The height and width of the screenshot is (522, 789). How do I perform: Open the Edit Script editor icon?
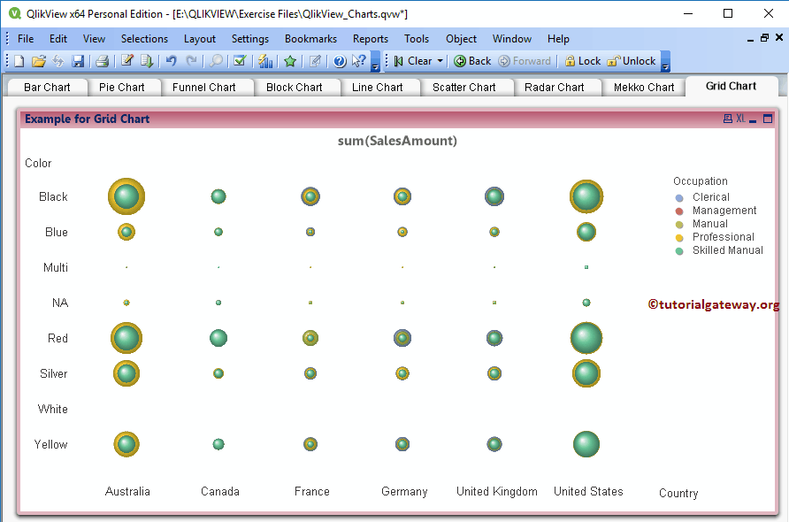pos(126,62)
